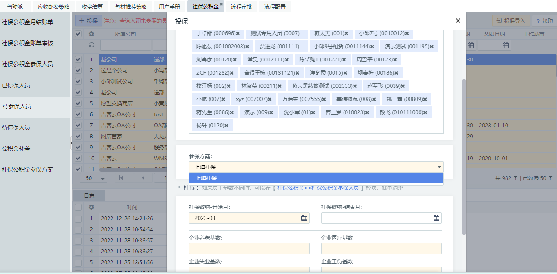This screenshot has height=274, width=557.
Task: Go to first page in pagination
Action: 121,178
